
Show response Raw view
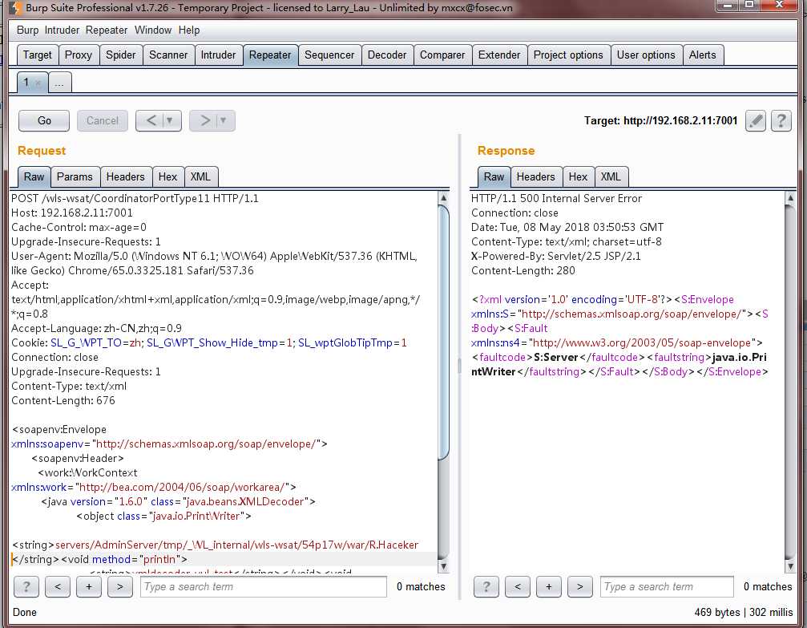pos(494,176)
